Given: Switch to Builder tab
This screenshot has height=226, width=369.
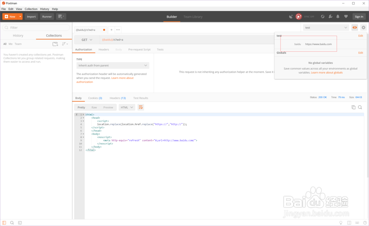Looking at the screenshot, I should point(172,17).
